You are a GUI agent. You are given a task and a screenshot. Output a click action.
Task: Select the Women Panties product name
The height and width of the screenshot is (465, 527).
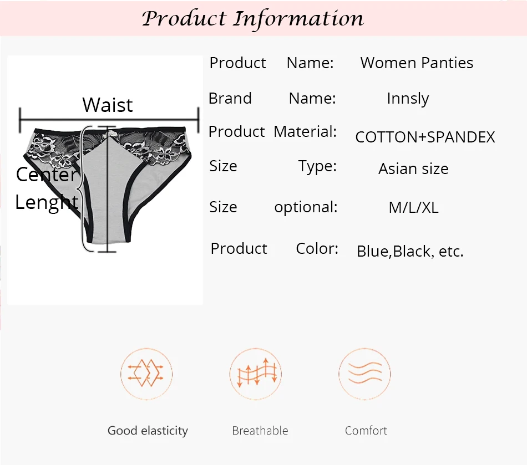coord(417,63)
